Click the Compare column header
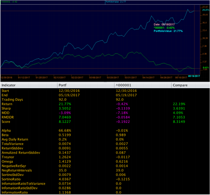 (191, 85)
